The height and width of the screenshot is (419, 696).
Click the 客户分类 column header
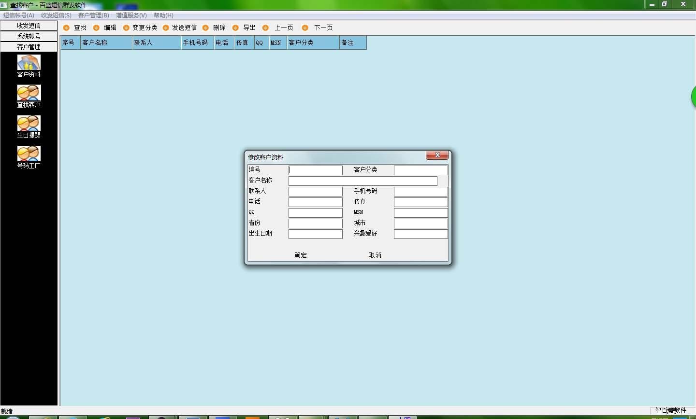[x=313, y=42]
